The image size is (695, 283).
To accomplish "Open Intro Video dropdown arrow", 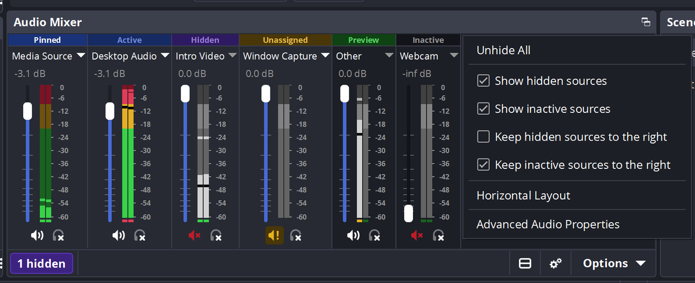I will (x=232, y=56).
